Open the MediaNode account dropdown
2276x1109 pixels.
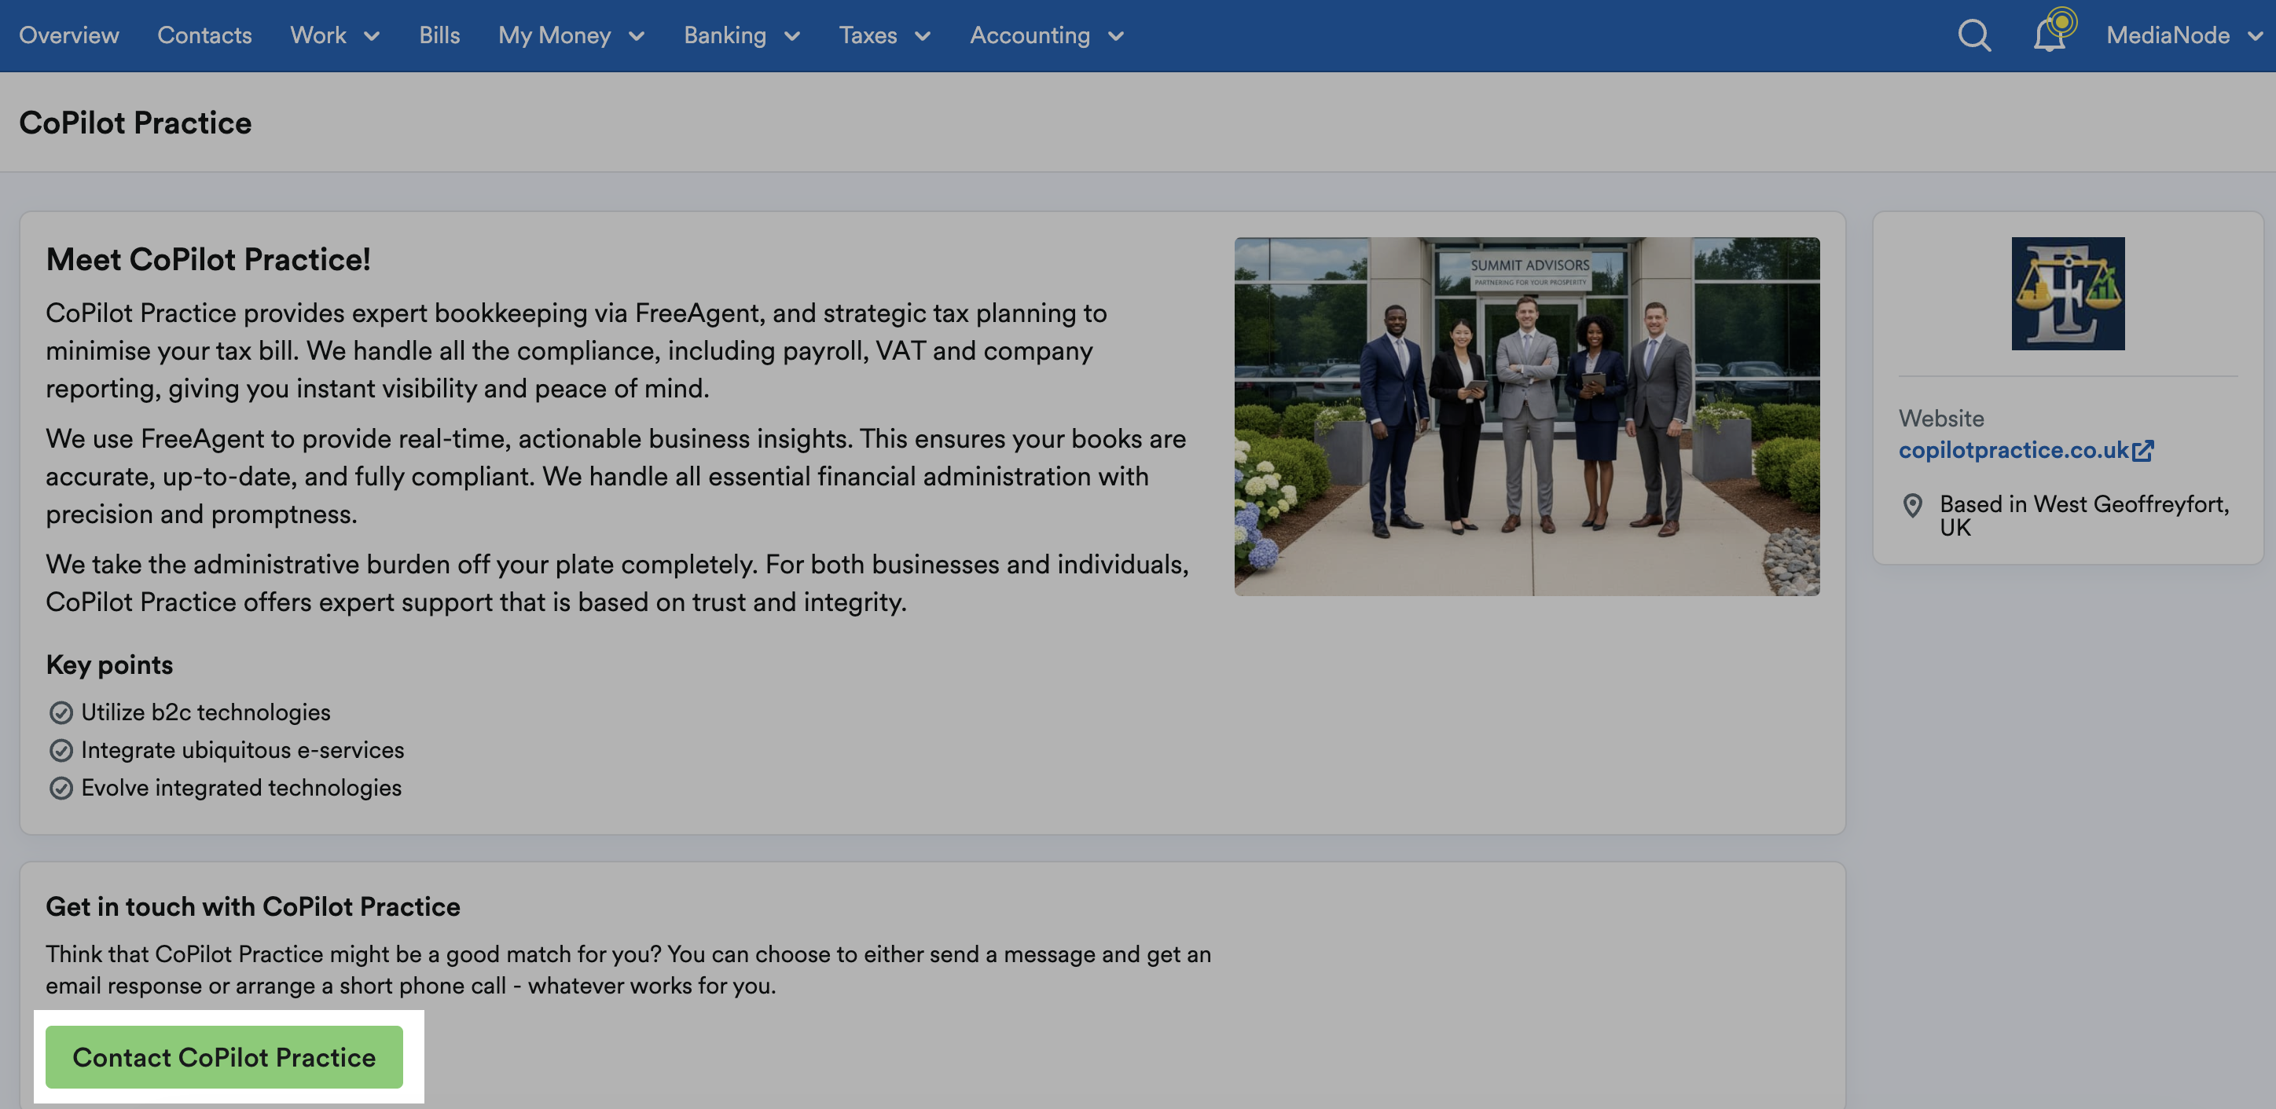tap(2185, 35)
